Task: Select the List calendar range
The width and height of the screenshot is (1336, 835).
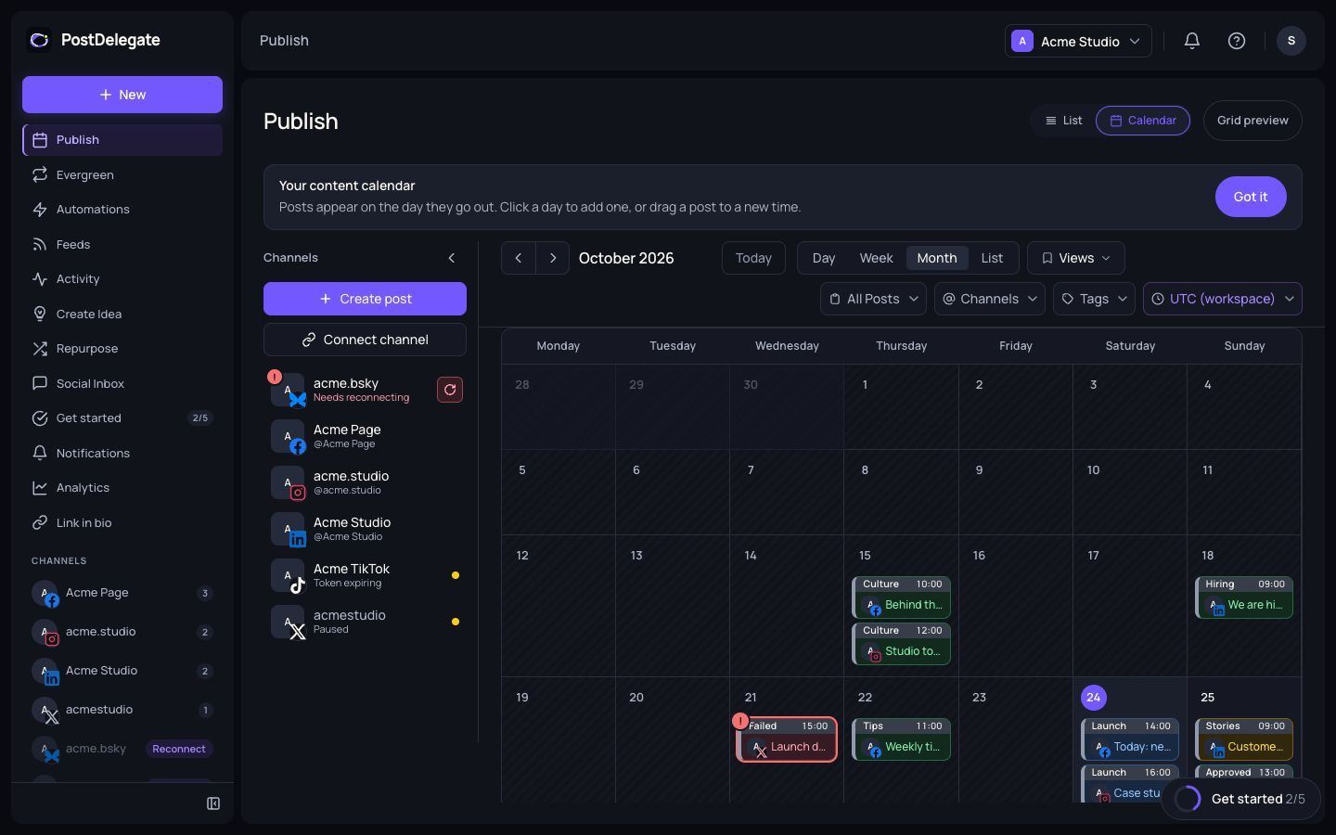Action: (x=992, y=258)
